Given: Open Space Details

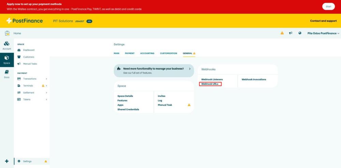Looking at the screenshot, I should 125,96.
